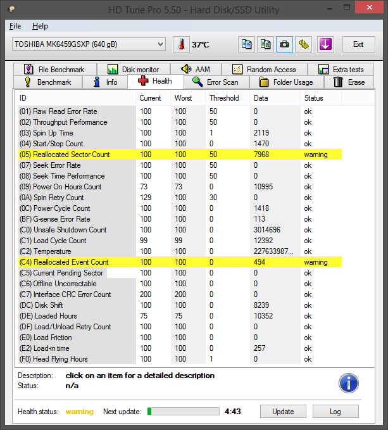Click the 3014696 data value
The image size is (388, 430).
[x=267, y=230]
